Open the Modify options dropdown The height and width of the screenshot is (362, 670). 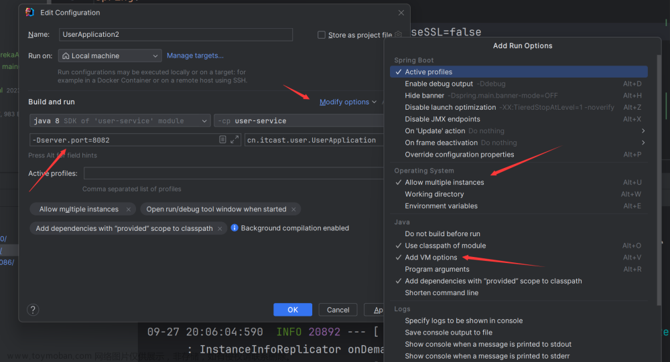pyautogui.click(x=348, y=102)
